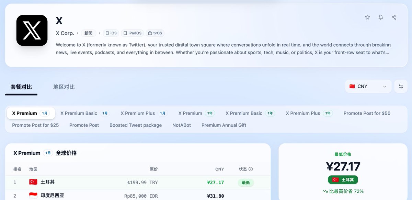
Task: Click the currency swap arrows button
Action: 401,86
